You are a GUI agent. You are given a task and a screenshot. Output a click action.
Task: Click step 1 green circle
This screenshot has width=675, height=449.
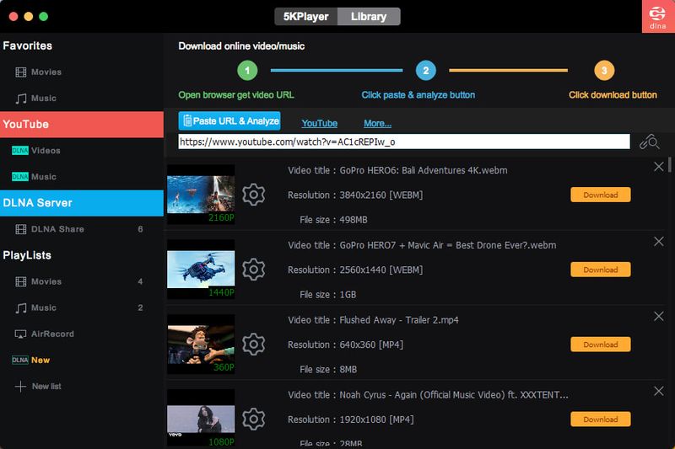pyautogui.click(x=247, y=71)
